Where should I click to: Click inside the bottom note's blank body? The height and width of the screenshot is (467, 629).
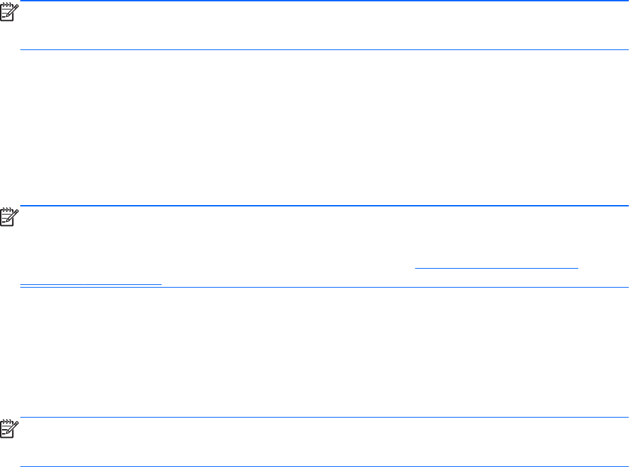[324, 442]
